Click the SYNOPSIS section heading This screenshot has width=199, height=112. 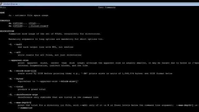[5, 21]
